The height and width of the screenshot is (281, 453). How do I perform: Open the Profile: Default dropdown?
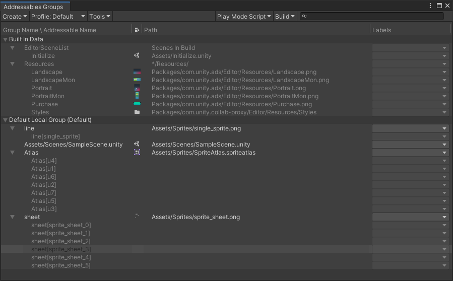[58, 17]
